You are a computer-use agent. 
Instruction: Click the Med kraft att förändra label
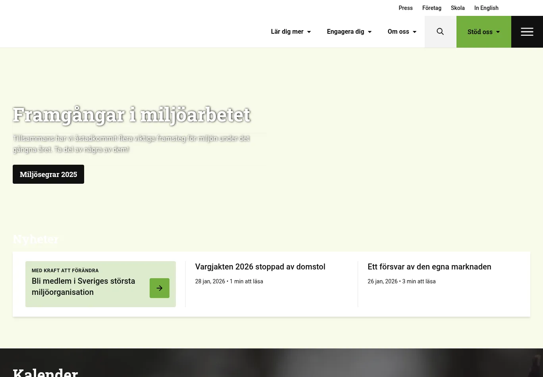click(x=65, y=271)
